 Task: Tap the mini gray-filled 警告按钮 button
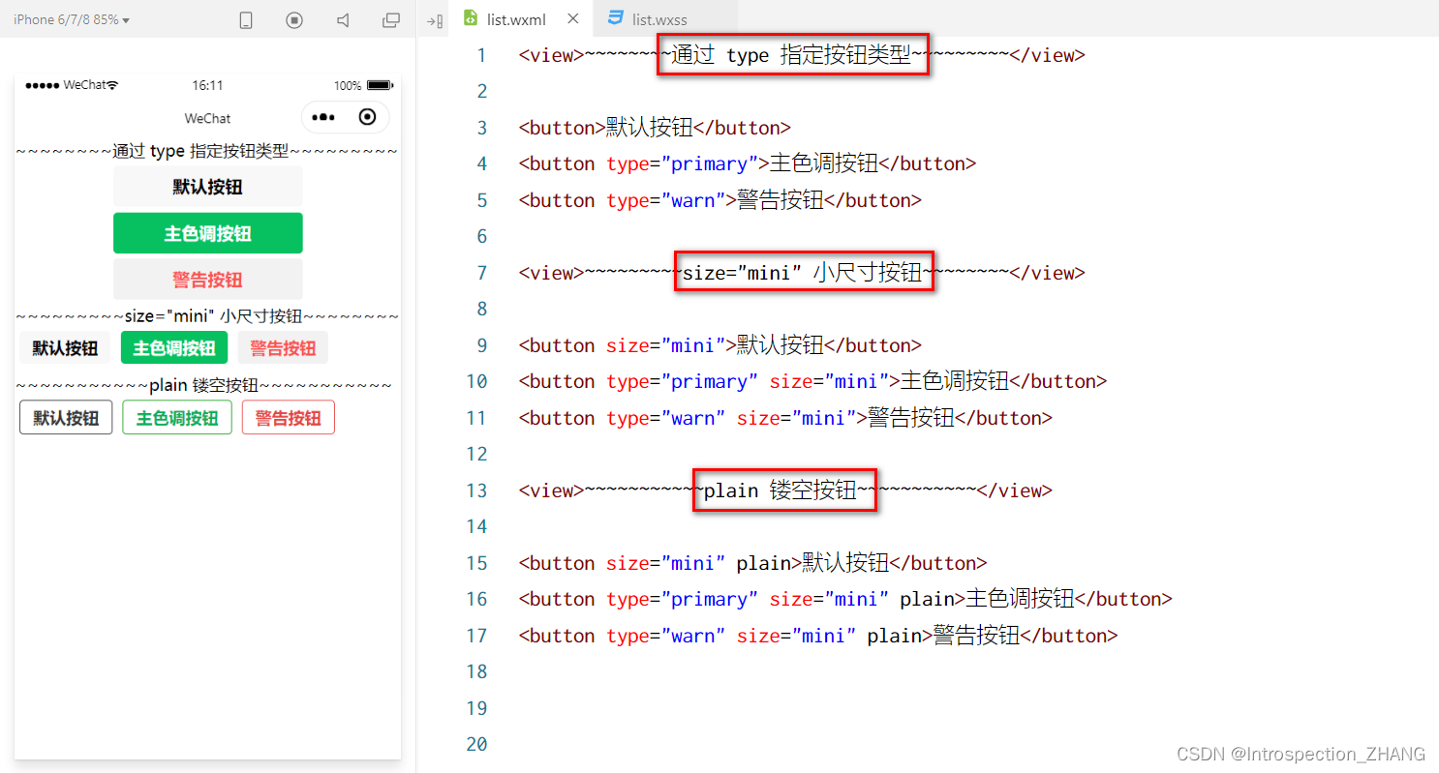click(283, 348)
